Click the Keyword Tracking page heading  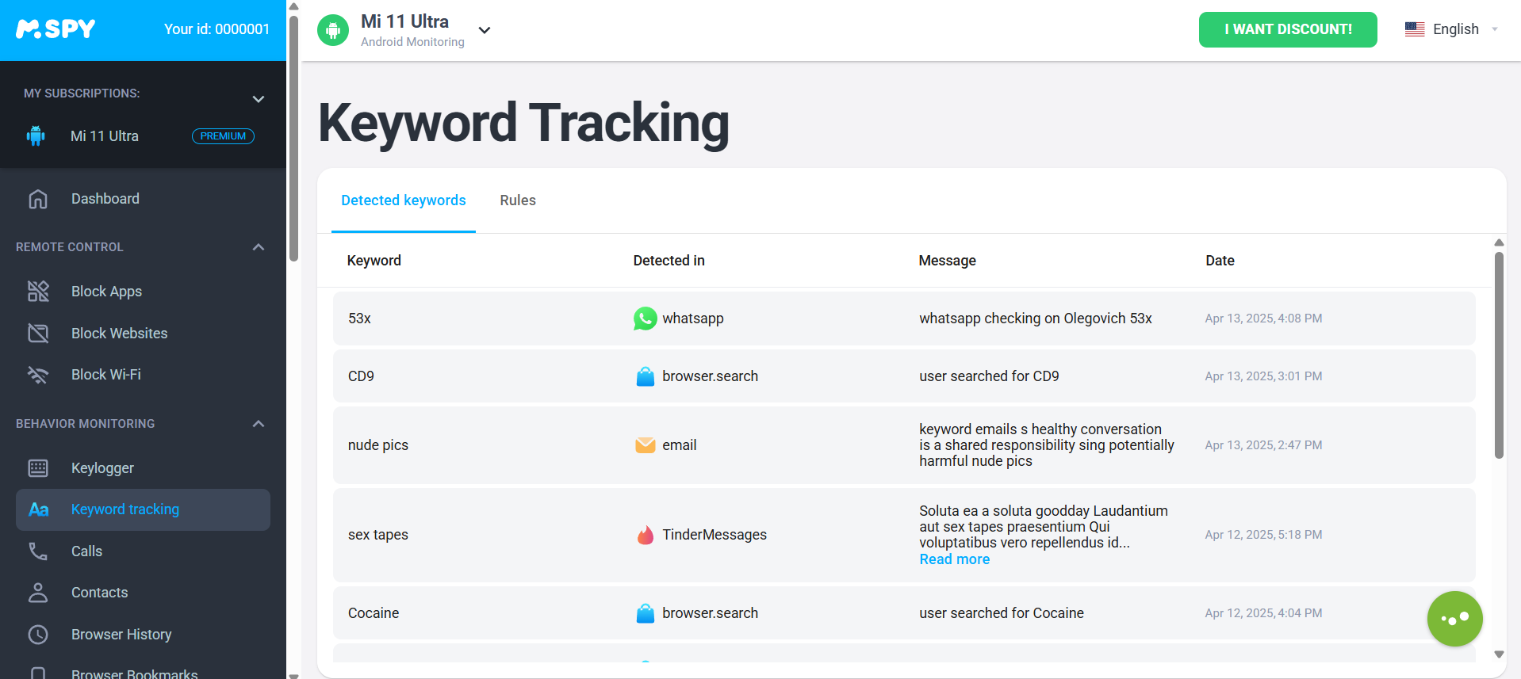tap(524, 124)
